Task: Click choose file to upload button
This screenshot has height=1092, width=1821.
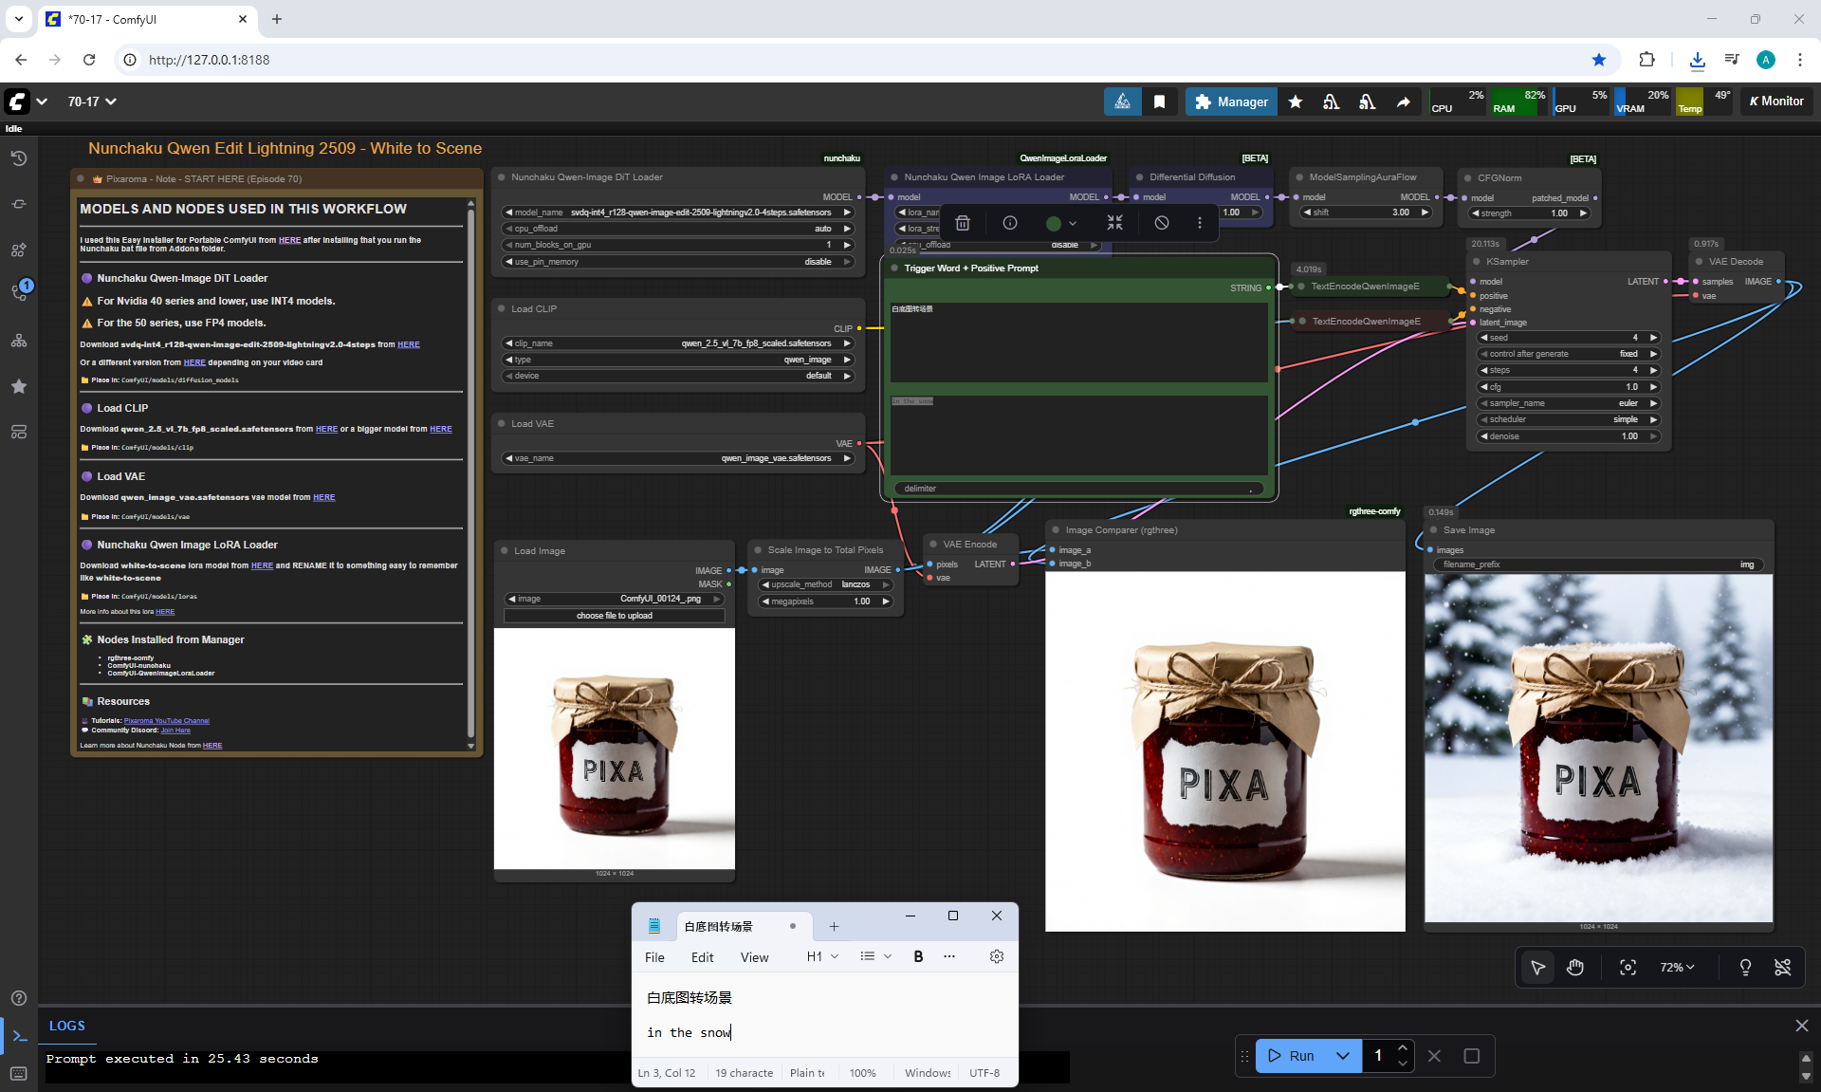Action: pyautogui.click(x=614, y=616)
